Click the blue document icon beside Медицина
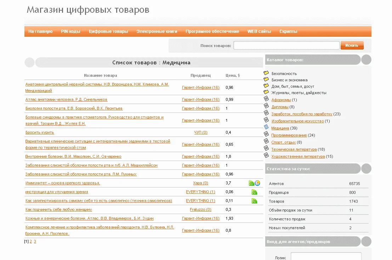 click(x=266, y=127)
